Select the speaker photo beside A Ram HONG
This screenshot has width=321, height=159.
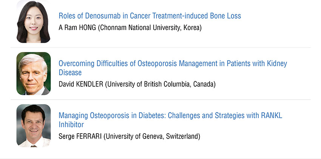(x=33, y=22)
